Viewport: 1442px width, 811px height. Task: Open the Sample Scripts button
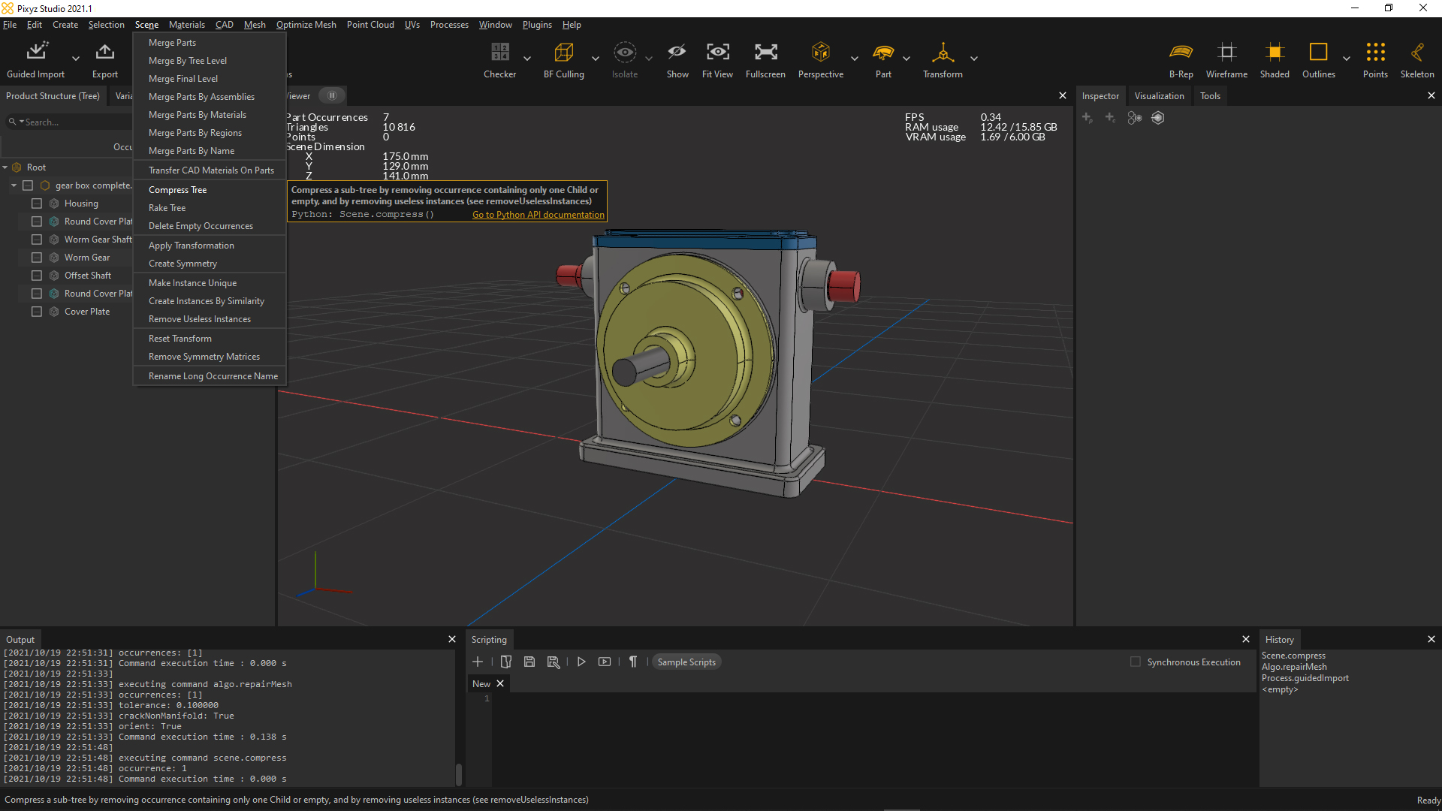[x=686, y=662]
